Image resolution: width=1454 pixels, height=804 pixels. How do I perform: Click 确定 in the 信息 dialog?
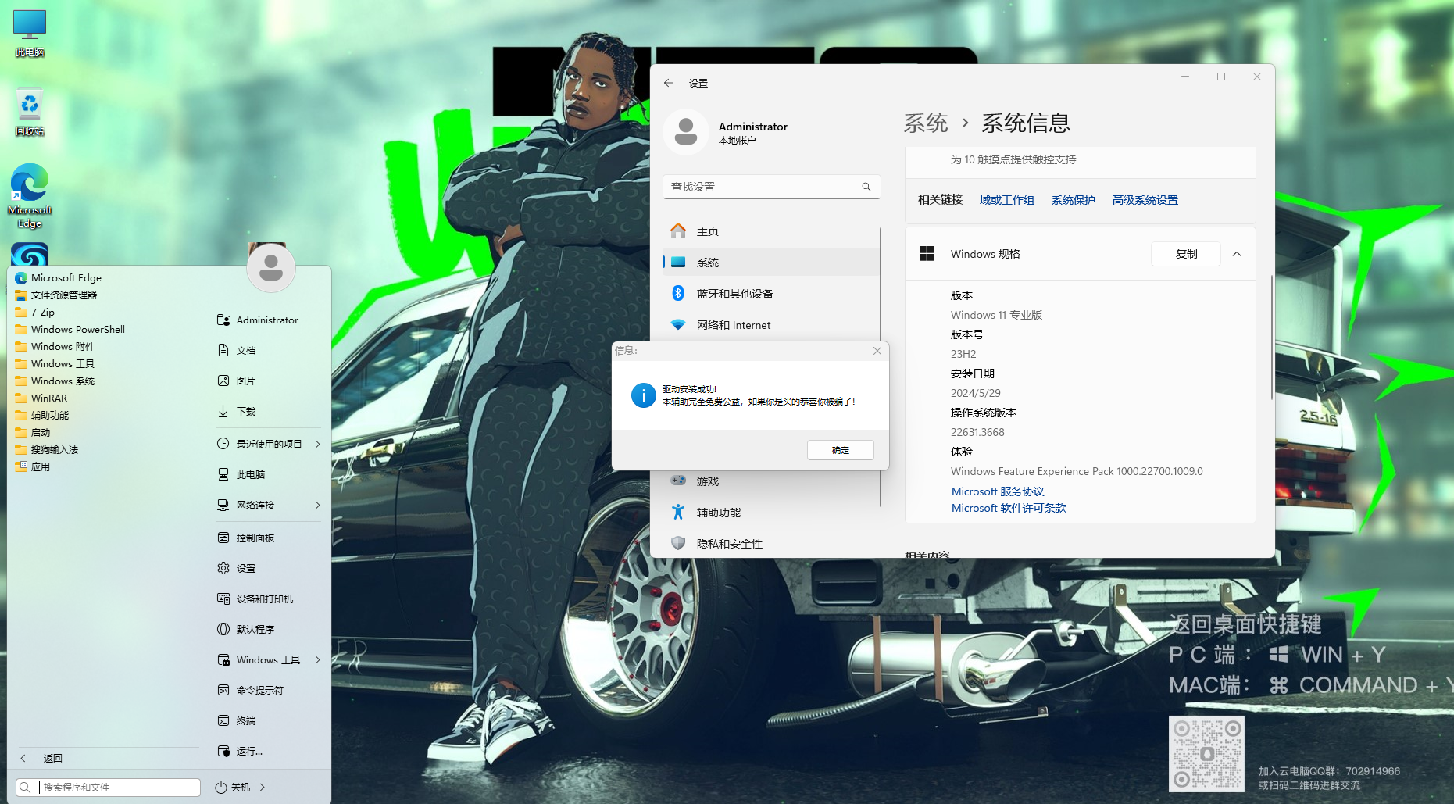click(x=841, y=450)
